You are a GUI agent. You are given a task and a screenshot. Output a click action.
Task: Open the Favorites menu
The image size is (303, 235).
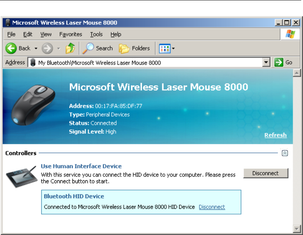pos(71,35)
